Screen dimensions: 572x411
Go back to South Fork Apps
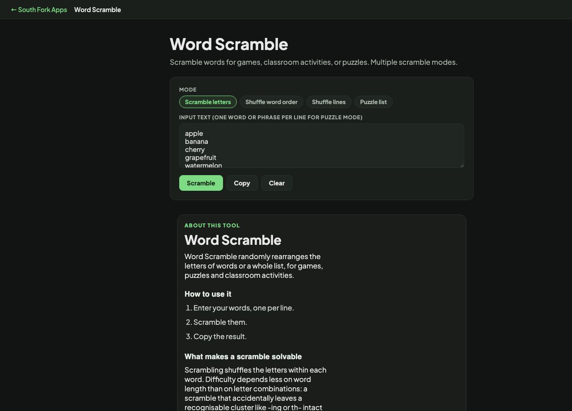click(39, 9)
